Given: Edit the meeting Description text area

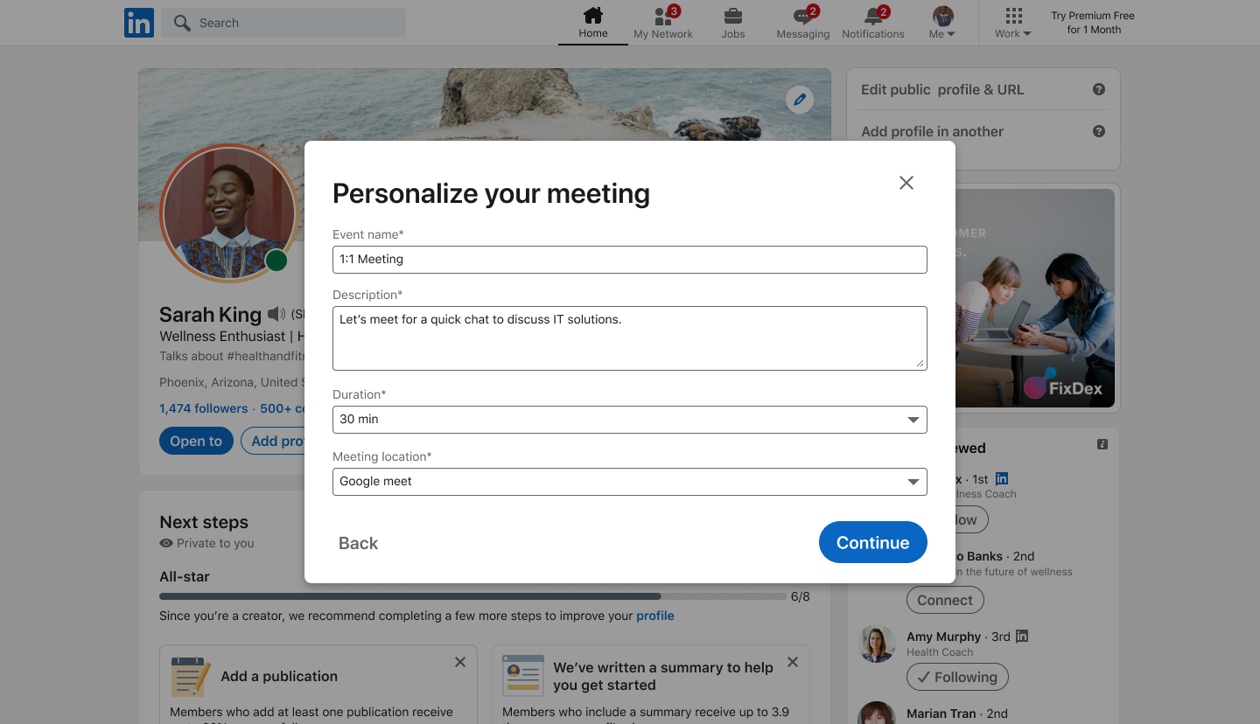Looking at the screenshot, I should [x=629, y=338].
